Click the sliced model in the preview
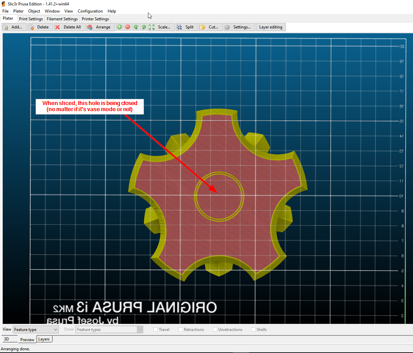The image size is (413, 353). click(219, 195)
